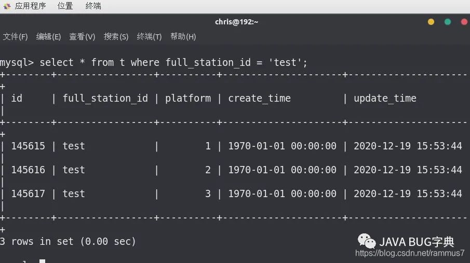Click the blog.csdn.net/rammus7 URL text
The height and width of the screenshot is (263, 470).
[409, 253]
